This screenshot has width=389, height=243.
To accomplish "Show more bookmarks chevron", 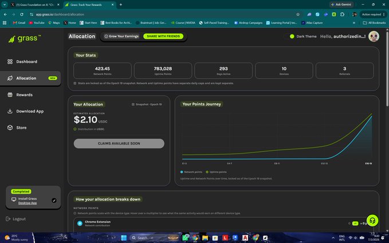I will (x=354, y=23).
